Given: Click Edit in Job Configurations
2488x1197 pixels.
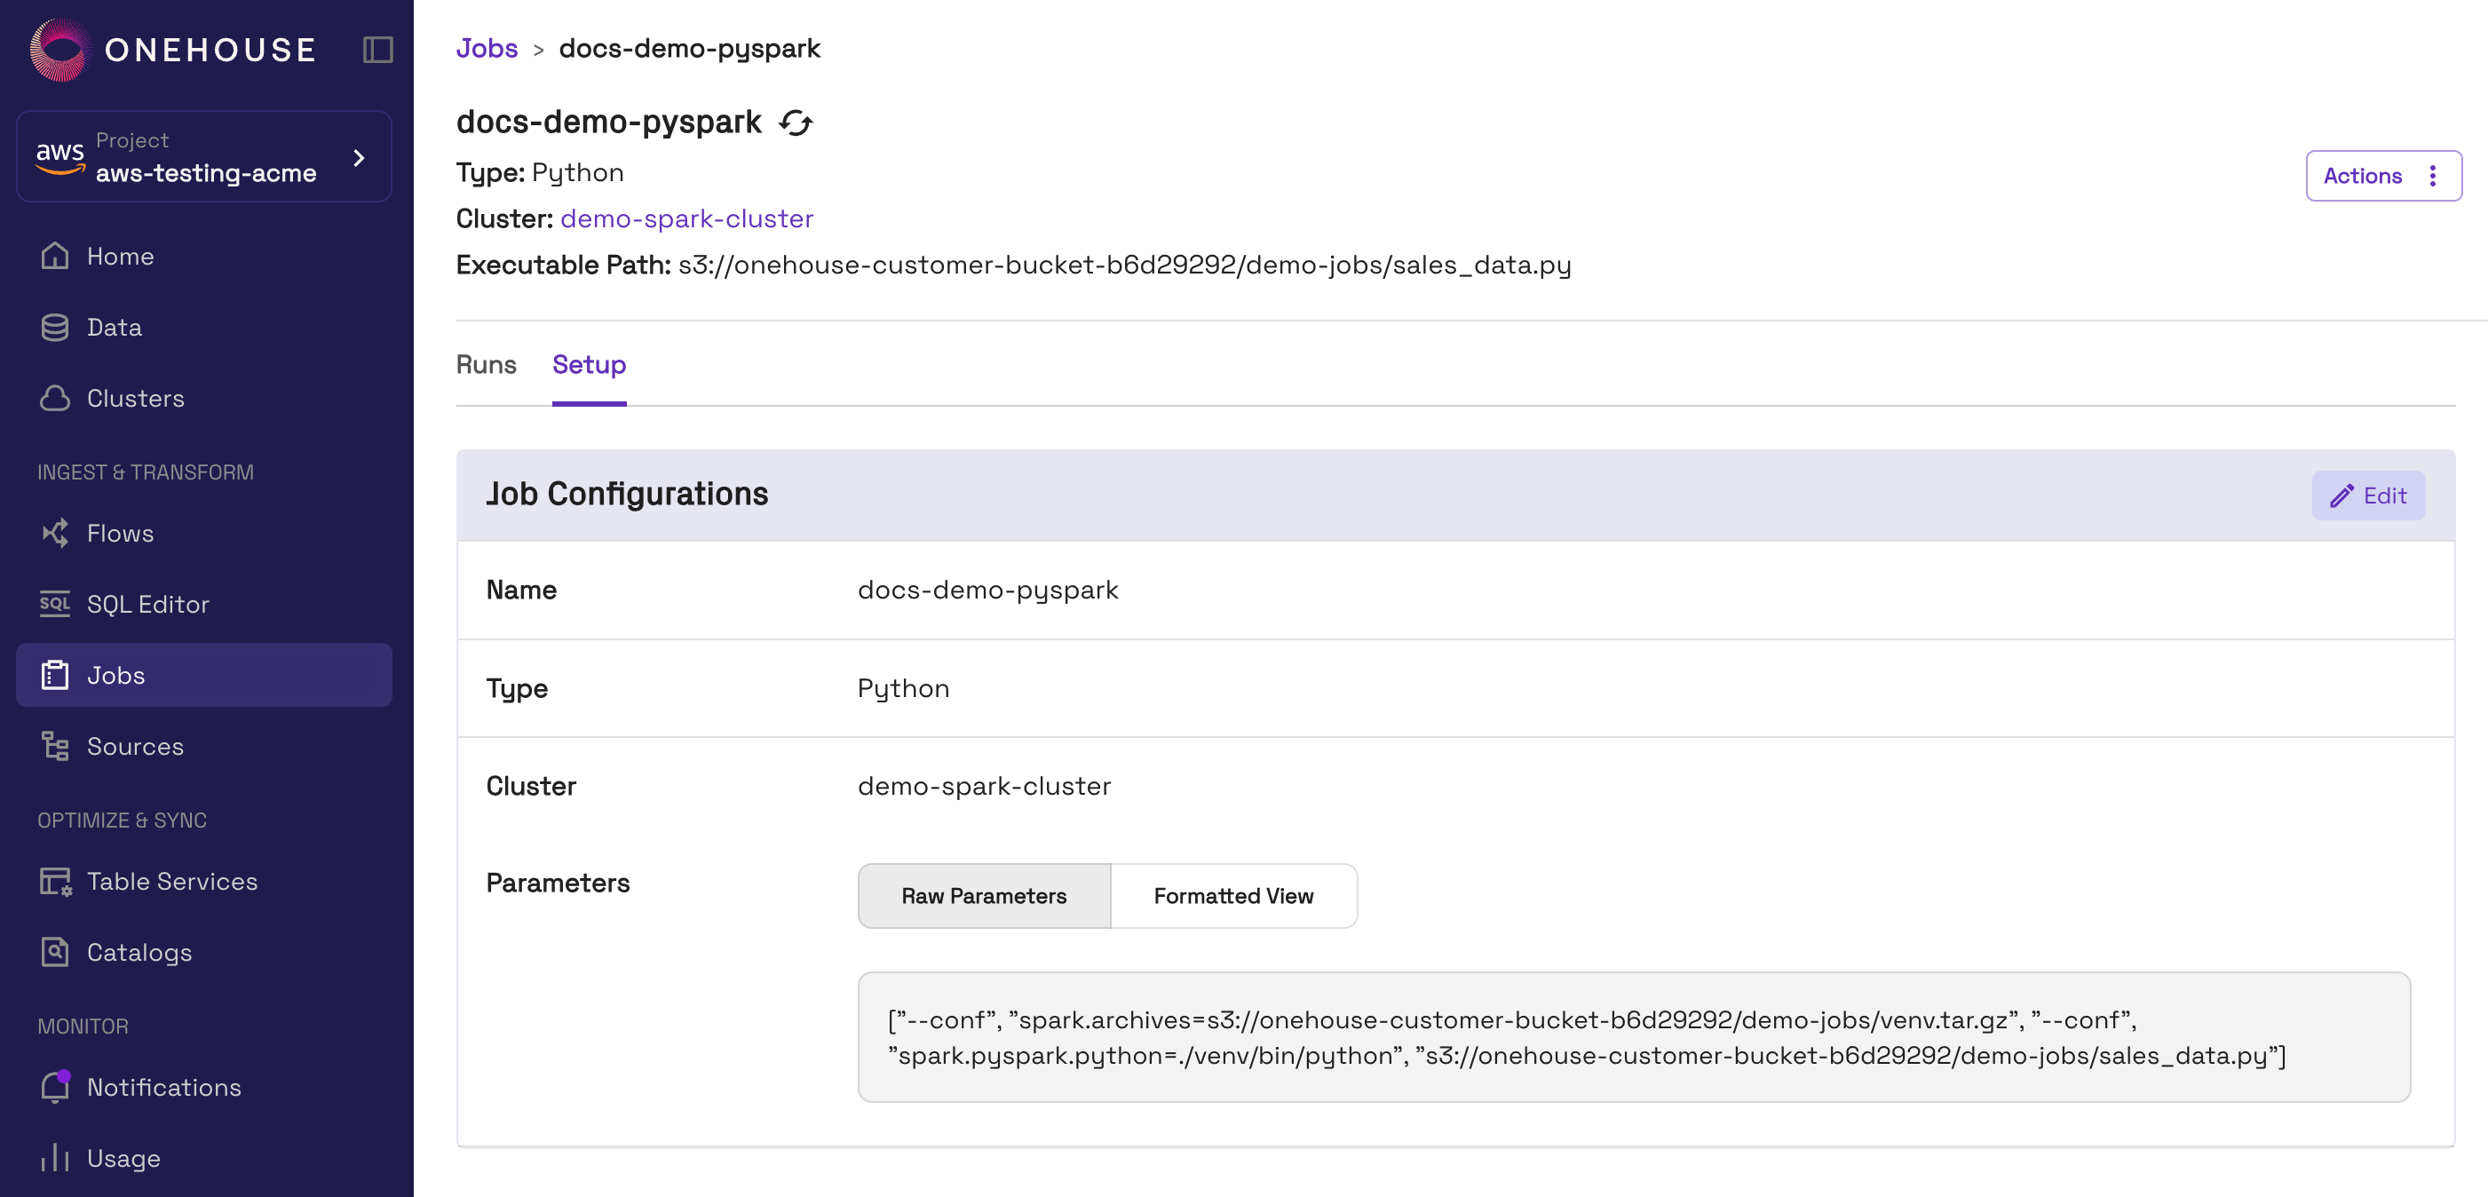Looking at the screenshot, I should click(x=2367, y=495).
